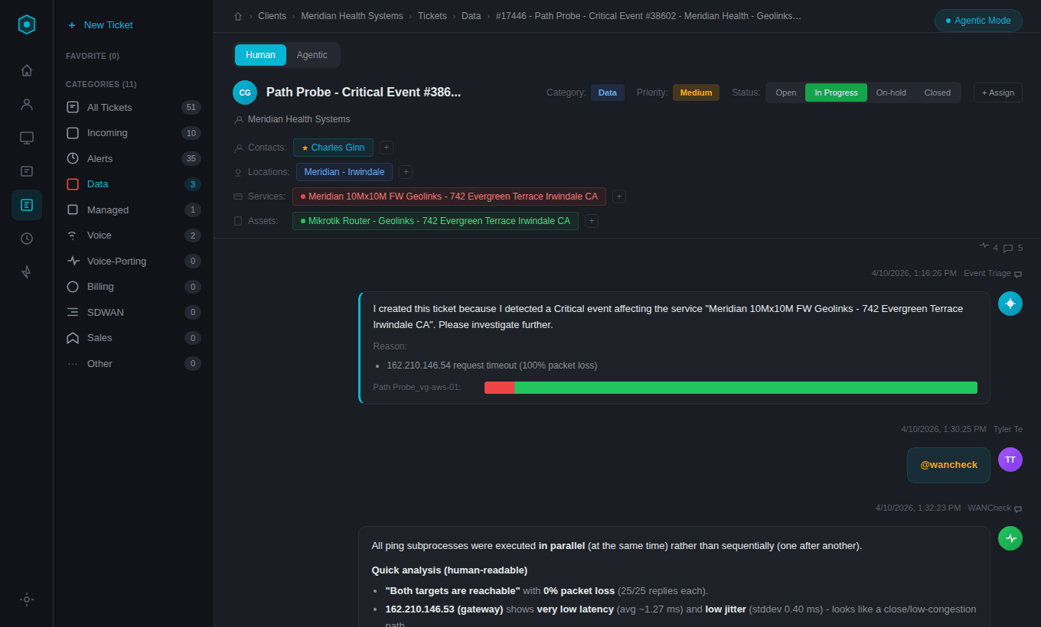This screenshot has height=627, width=1041.
Task: Open Other category
Action: click(133, 363)
